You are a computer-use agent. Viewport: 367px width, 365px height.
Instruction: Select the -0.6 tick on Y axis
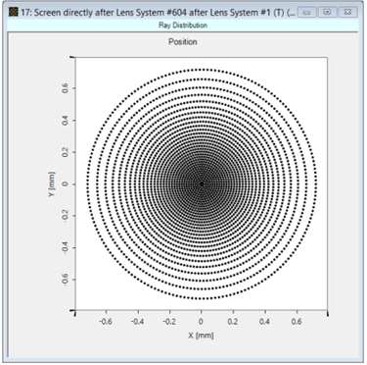pos(66,280)
